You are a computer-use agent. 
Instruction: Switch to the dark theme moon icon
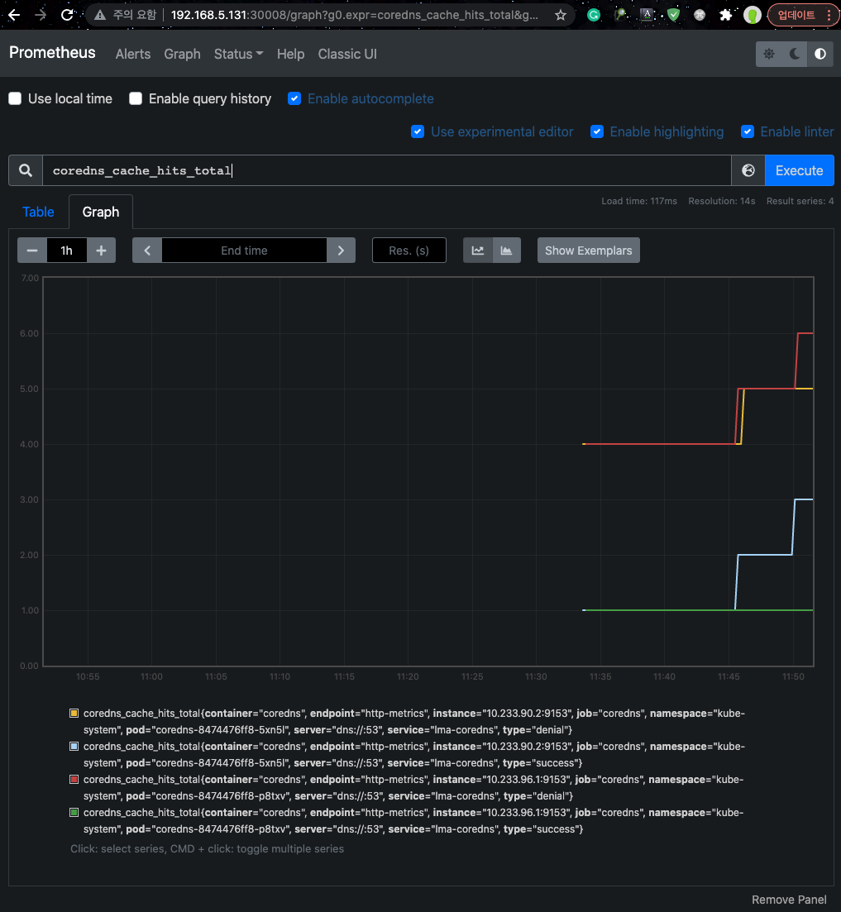click(795, 54)
